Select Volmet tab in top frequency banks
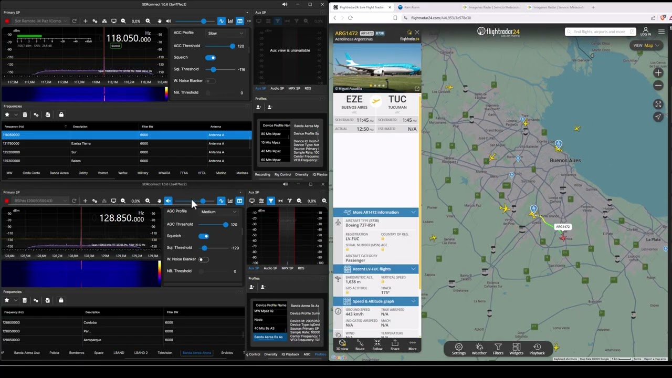 pyautogui.click(x=103, y=173)
